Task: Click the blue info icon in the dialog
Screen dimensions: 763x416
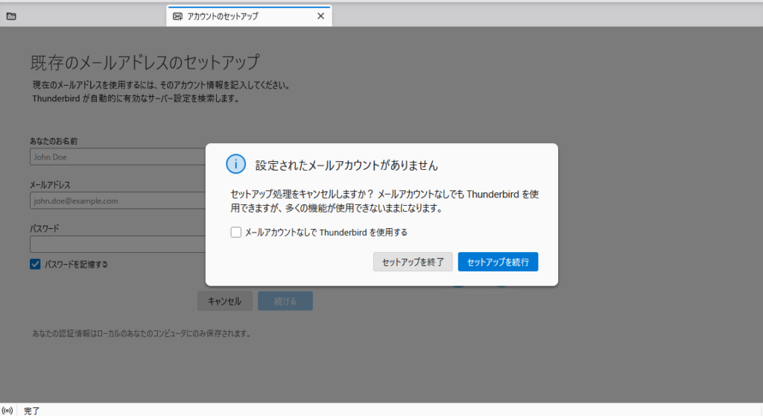Action: click(x=235, y=164)
